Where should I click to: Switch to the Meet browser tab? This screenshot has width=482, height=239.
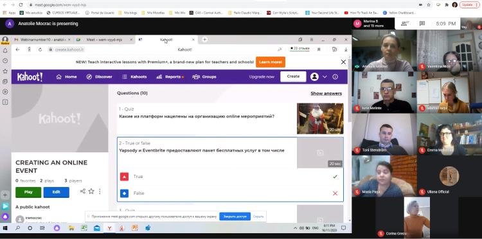coord(104,40)
